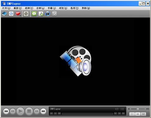Click the green info bubble icon

(34, 14)
